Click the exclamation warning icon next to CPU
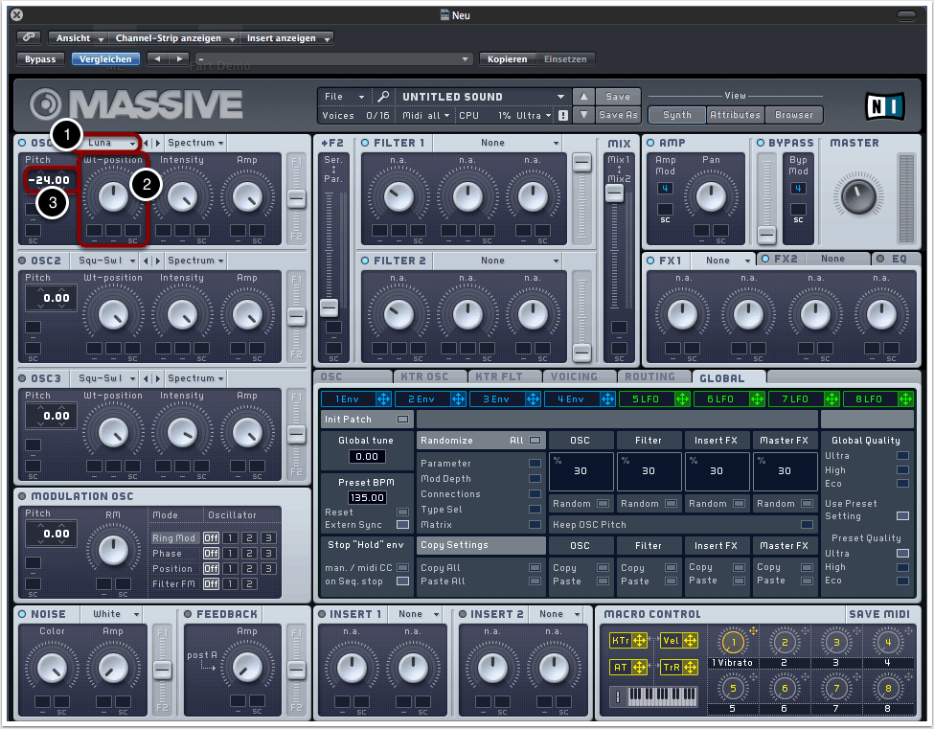 563,115
